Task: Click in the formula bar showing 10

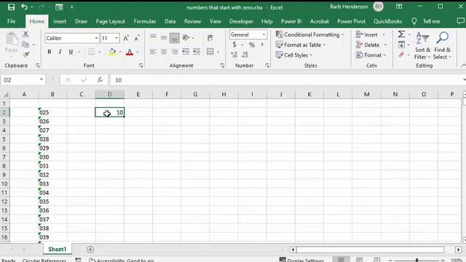Action: tap(287, 80)
